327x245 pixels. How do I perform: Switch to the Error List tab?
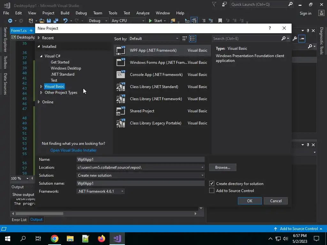(19, 219)
